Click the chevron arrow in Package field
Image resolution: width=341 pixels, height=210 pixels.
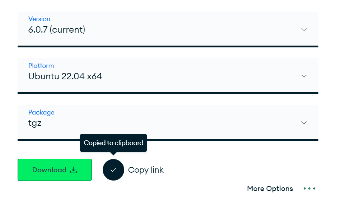coord(304,123)
